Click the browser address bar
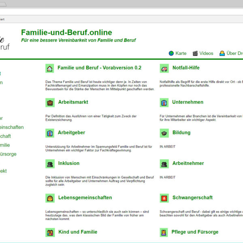Viewport: 243px width, 243px height. point(122,19)
